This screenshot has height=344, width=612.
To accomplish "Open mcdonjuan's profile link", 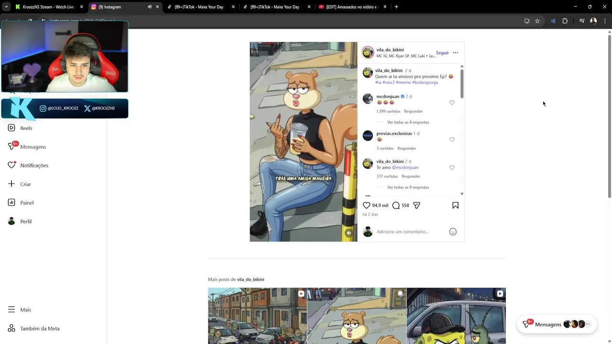I will [387, 97].
